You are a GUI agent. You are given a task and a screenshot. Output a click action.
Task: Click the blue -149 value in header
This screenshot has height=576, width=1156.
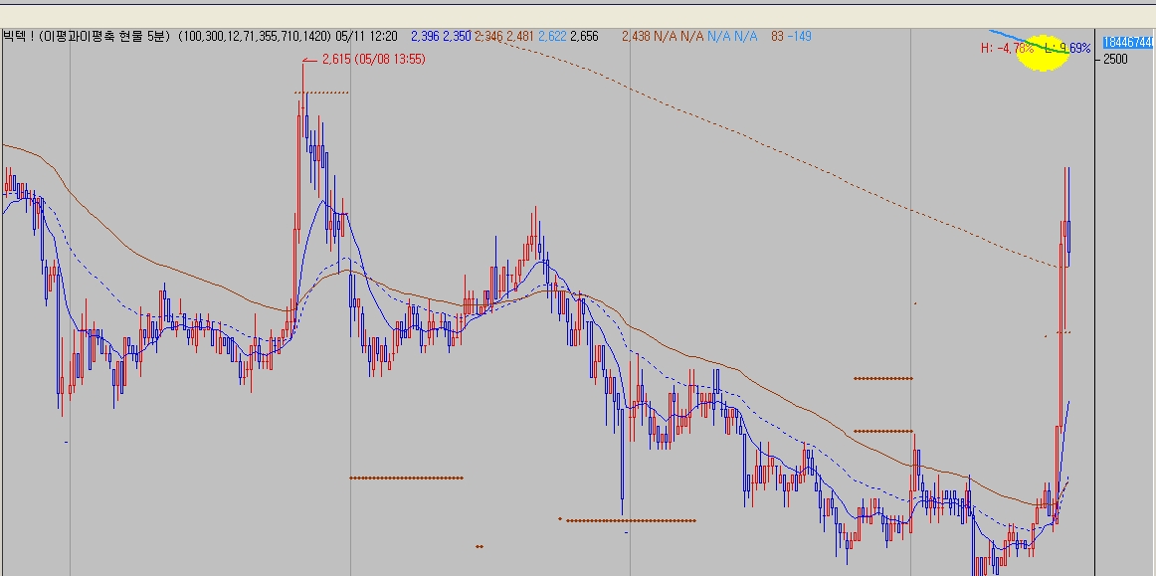tap(799, 36)
